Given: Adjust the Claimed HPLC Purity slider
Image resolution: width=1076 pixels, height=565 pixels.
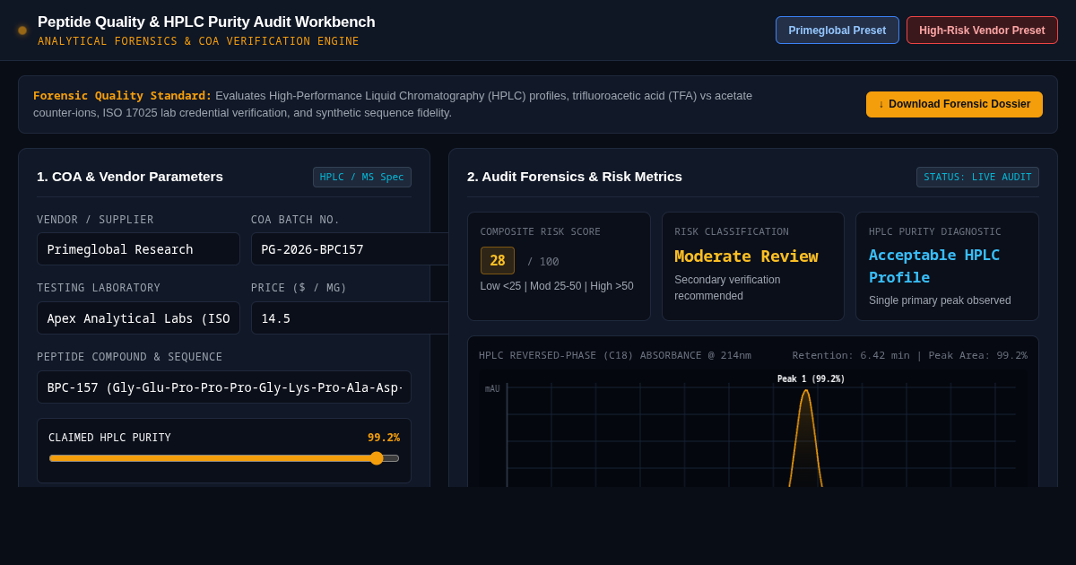Looking at the screenshot, I should (224, 458).
